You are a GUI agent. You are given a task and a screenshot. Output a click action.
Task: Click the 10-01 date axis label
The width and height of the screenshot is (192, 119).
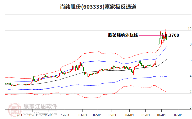click(x=33, y=115)
